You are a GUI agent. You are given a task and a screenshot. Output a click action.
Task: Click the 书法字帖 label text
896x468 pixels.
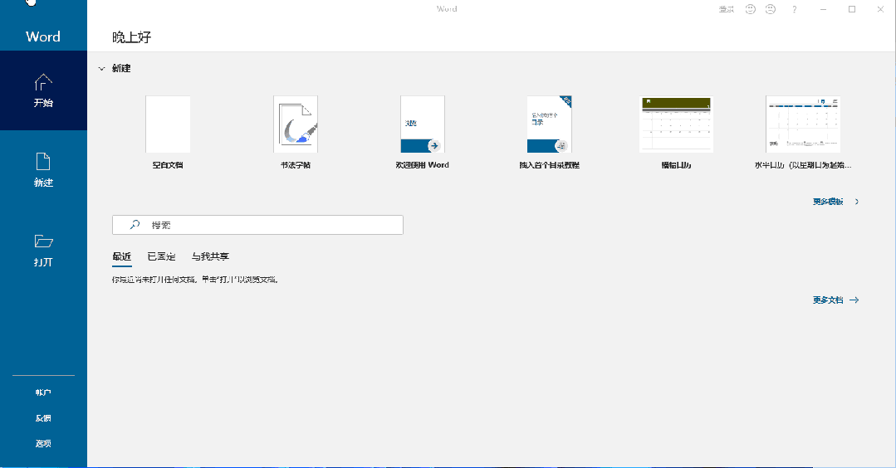coord(296,165)
